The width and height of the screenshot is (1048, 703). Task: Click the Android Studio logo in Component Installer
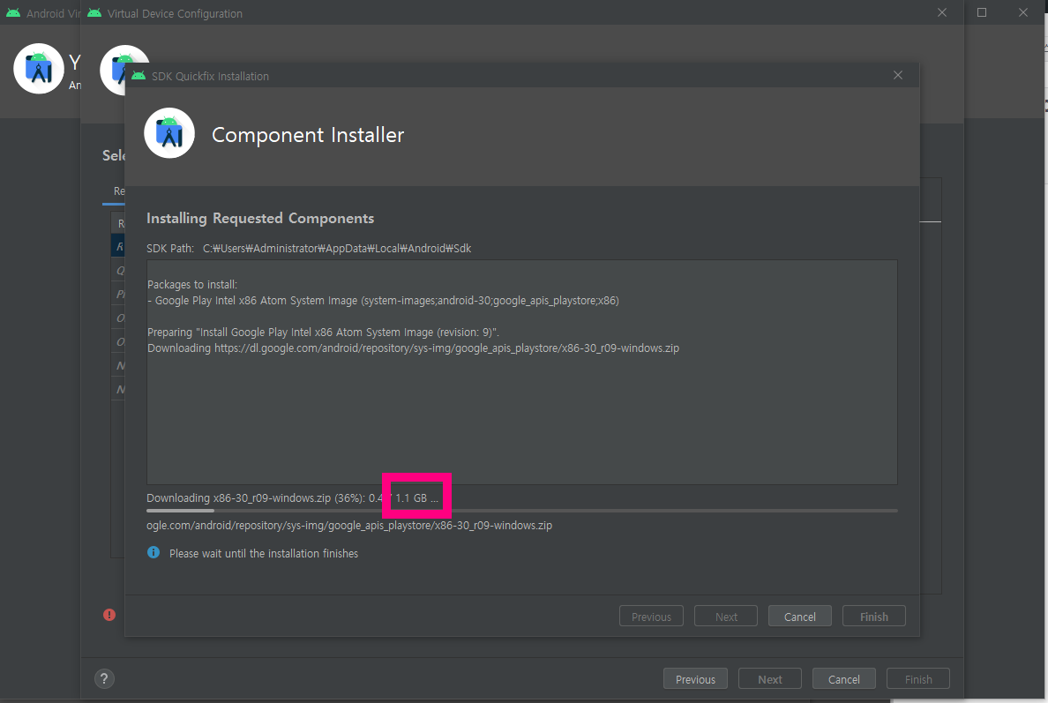[169, 133]
